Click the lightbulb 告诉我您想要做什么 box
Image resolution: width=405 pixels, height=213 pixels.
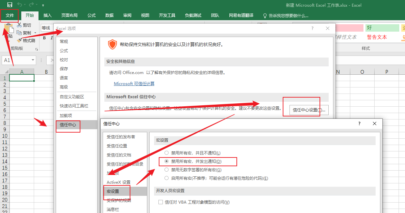pyautogui.click(x=286, y=16)
